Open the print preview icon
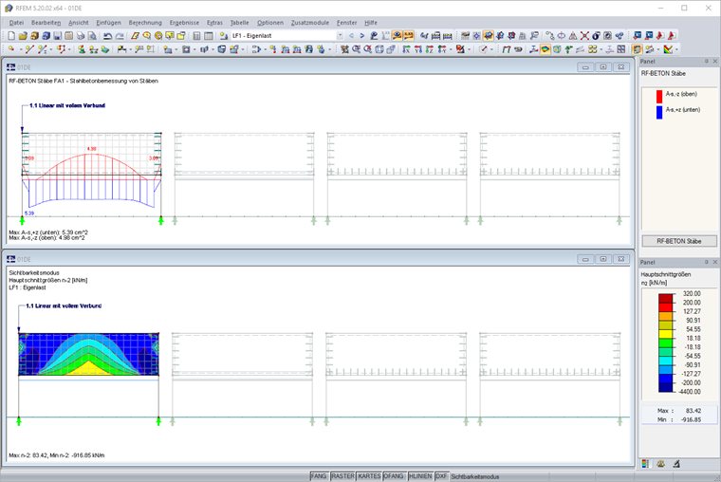This screenshot has height=482, width=721. point(92,36)
